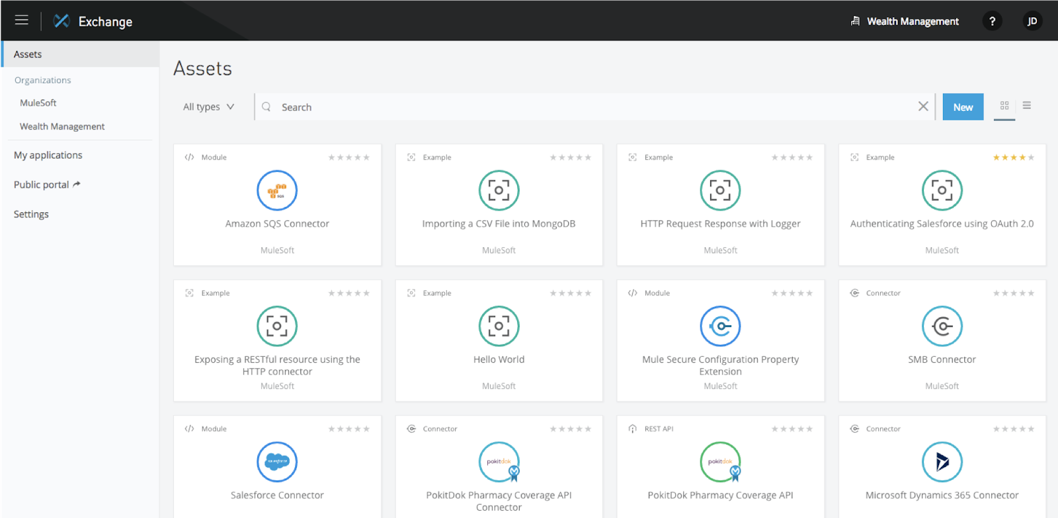
Task: Open HTTP Request Response with Logger title
Action: pos(720,224)
